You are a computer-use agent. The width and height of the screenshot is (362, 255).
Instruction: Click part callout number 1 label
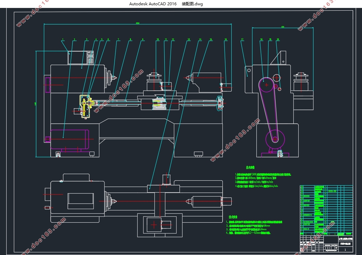[x=63, y=40]
